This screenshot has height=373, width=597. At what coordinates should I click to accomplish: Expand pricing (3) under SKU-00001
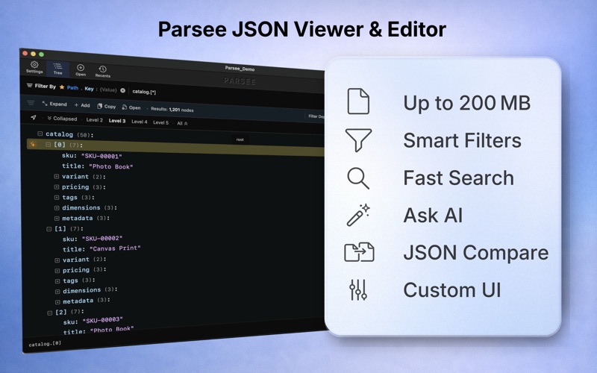(x=57, y=187)
